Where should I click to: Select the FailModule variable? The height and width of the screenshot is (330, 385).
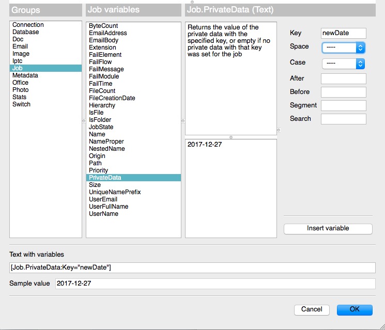[x=133, y=76]
